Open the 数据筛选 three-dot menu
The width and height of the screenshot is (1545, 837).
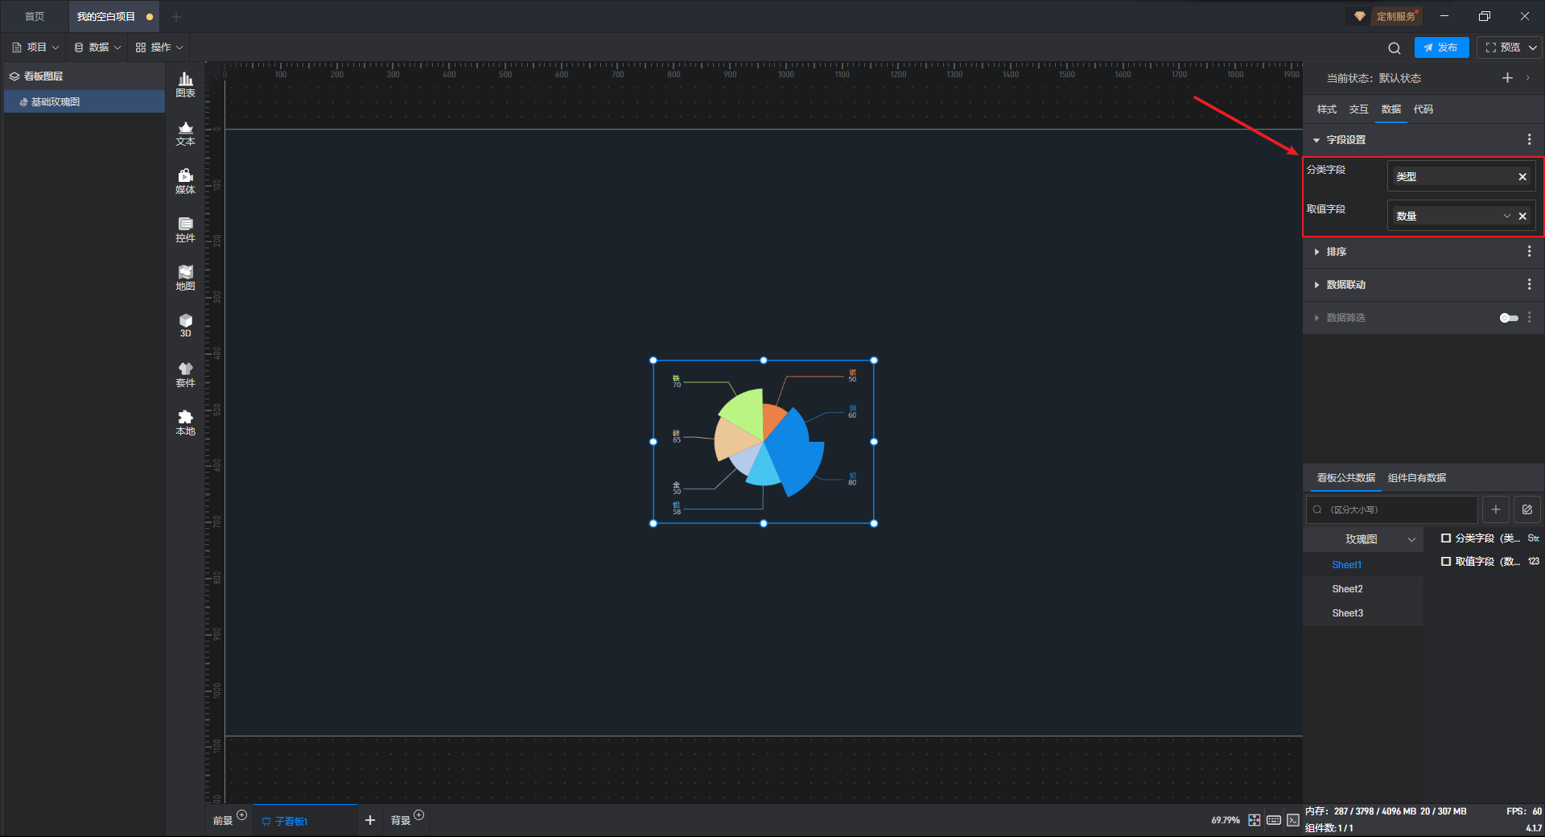(1529, 318)
